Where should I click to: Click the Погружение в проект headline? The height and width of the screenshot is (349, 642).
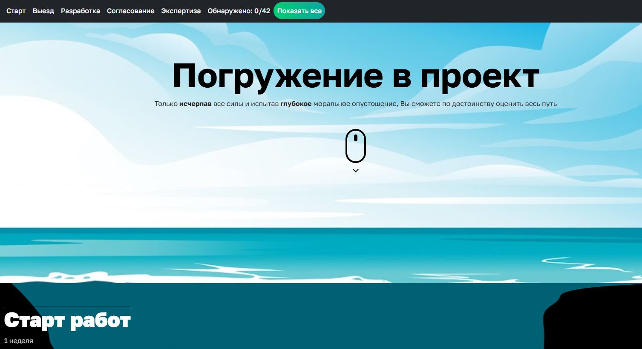(x=356, y=76)
